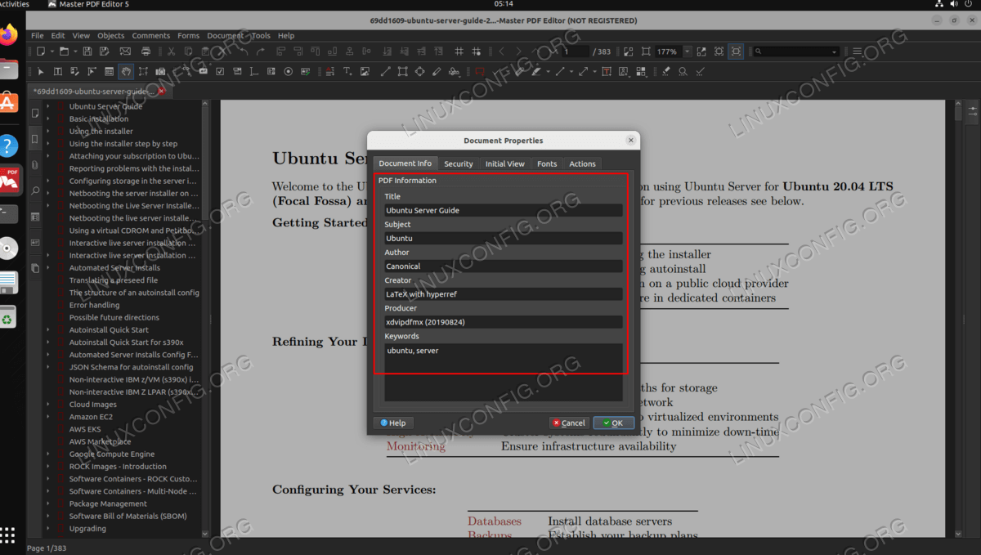Image resolution: width=981 pixels, height=555 pixels.
Task: Open the New document dropdown arrow
Action: pyautogui.click(x=52, y=51)
